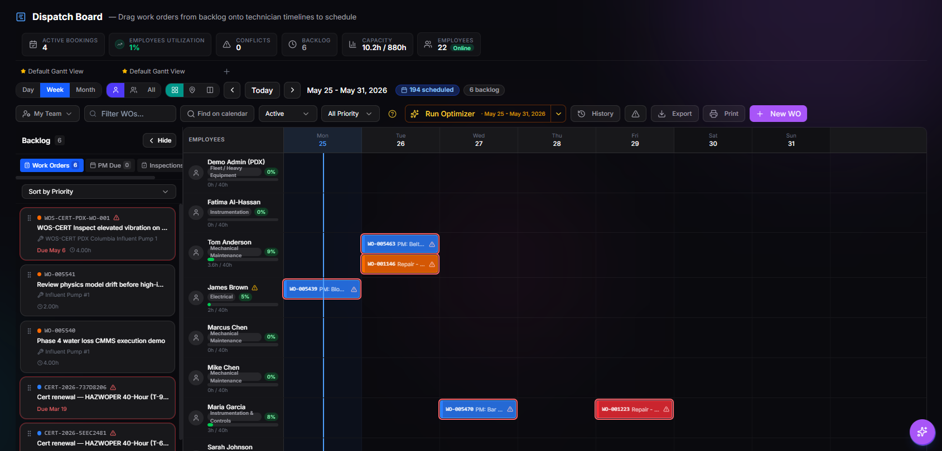Click the warning triangle toolbar button
This screenshot has width=942, height=451.
[x=635, y=114]
